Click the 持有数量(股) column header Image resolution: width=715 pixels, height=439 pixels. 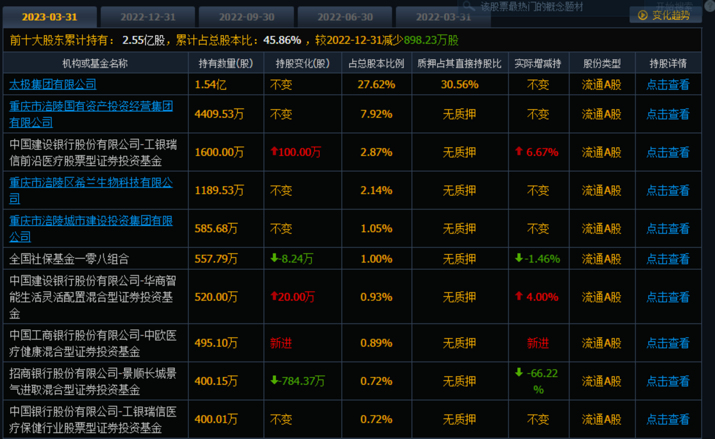pyautogui.click(x=226, y=63)
